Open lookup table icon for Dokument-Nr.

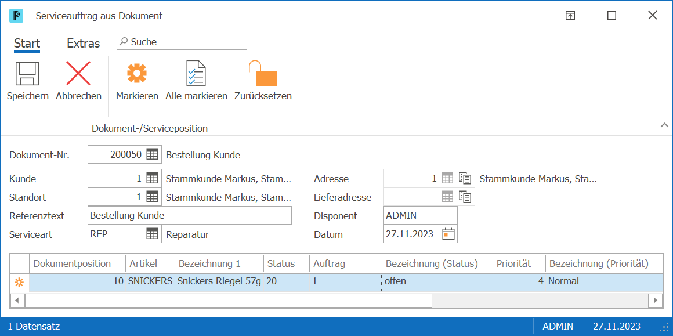(152, 154)
